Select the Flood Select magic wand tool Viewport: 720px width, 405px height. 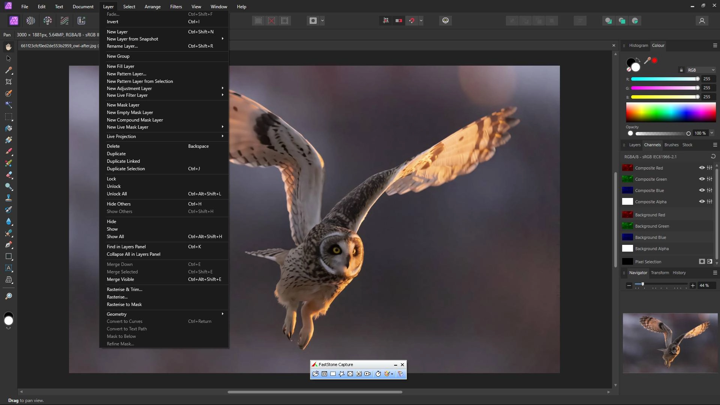click(x=9, y=105)
